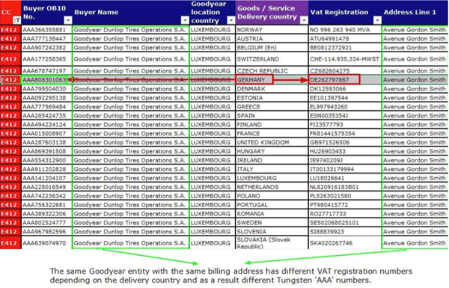Expand the Buyer Name filter dropdown
Image resolution: width=449 pixels, height=288 pixels.
[x=185, y=20]
